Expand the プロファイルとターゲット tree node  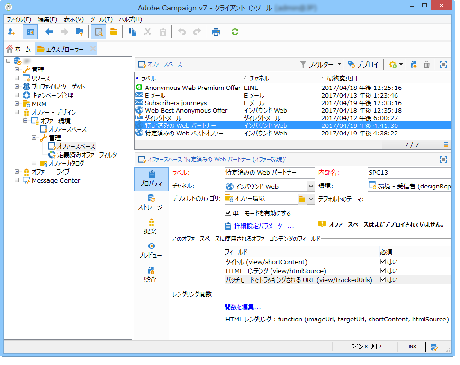[x=17, y=87]
